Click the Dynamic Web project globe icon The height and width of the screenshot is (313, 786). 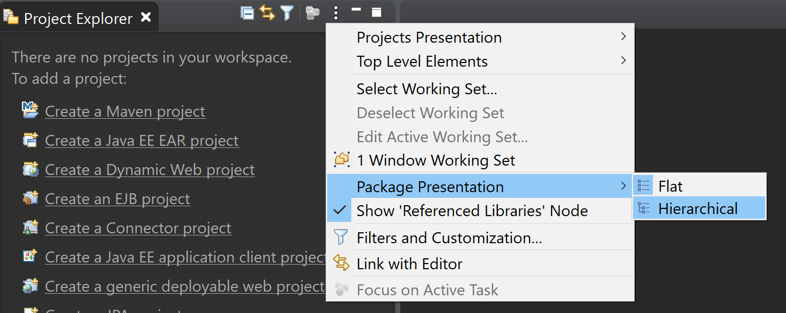pyautogui.click(x=30, y=169)
